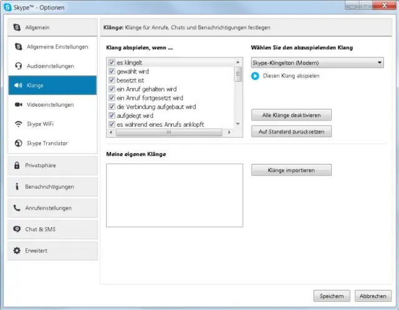Open the Benachrichtigungen section
Image resolution: width=399 pixels, height=310 pixels.
(52, 186)
